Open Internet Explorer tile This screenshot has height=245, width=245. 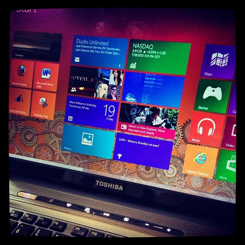200,160
